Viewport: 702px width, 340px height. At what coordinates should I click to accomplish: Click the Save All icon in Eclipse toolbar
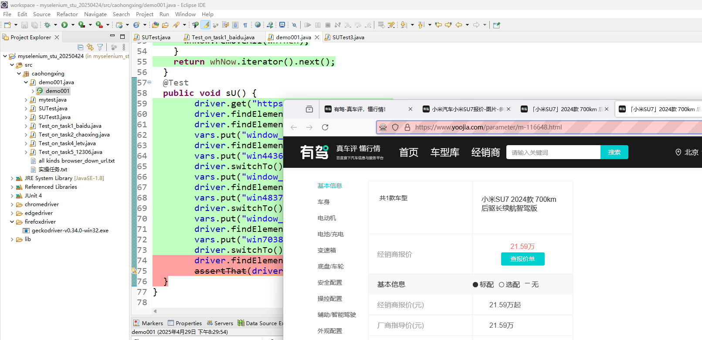coord(35,25)
